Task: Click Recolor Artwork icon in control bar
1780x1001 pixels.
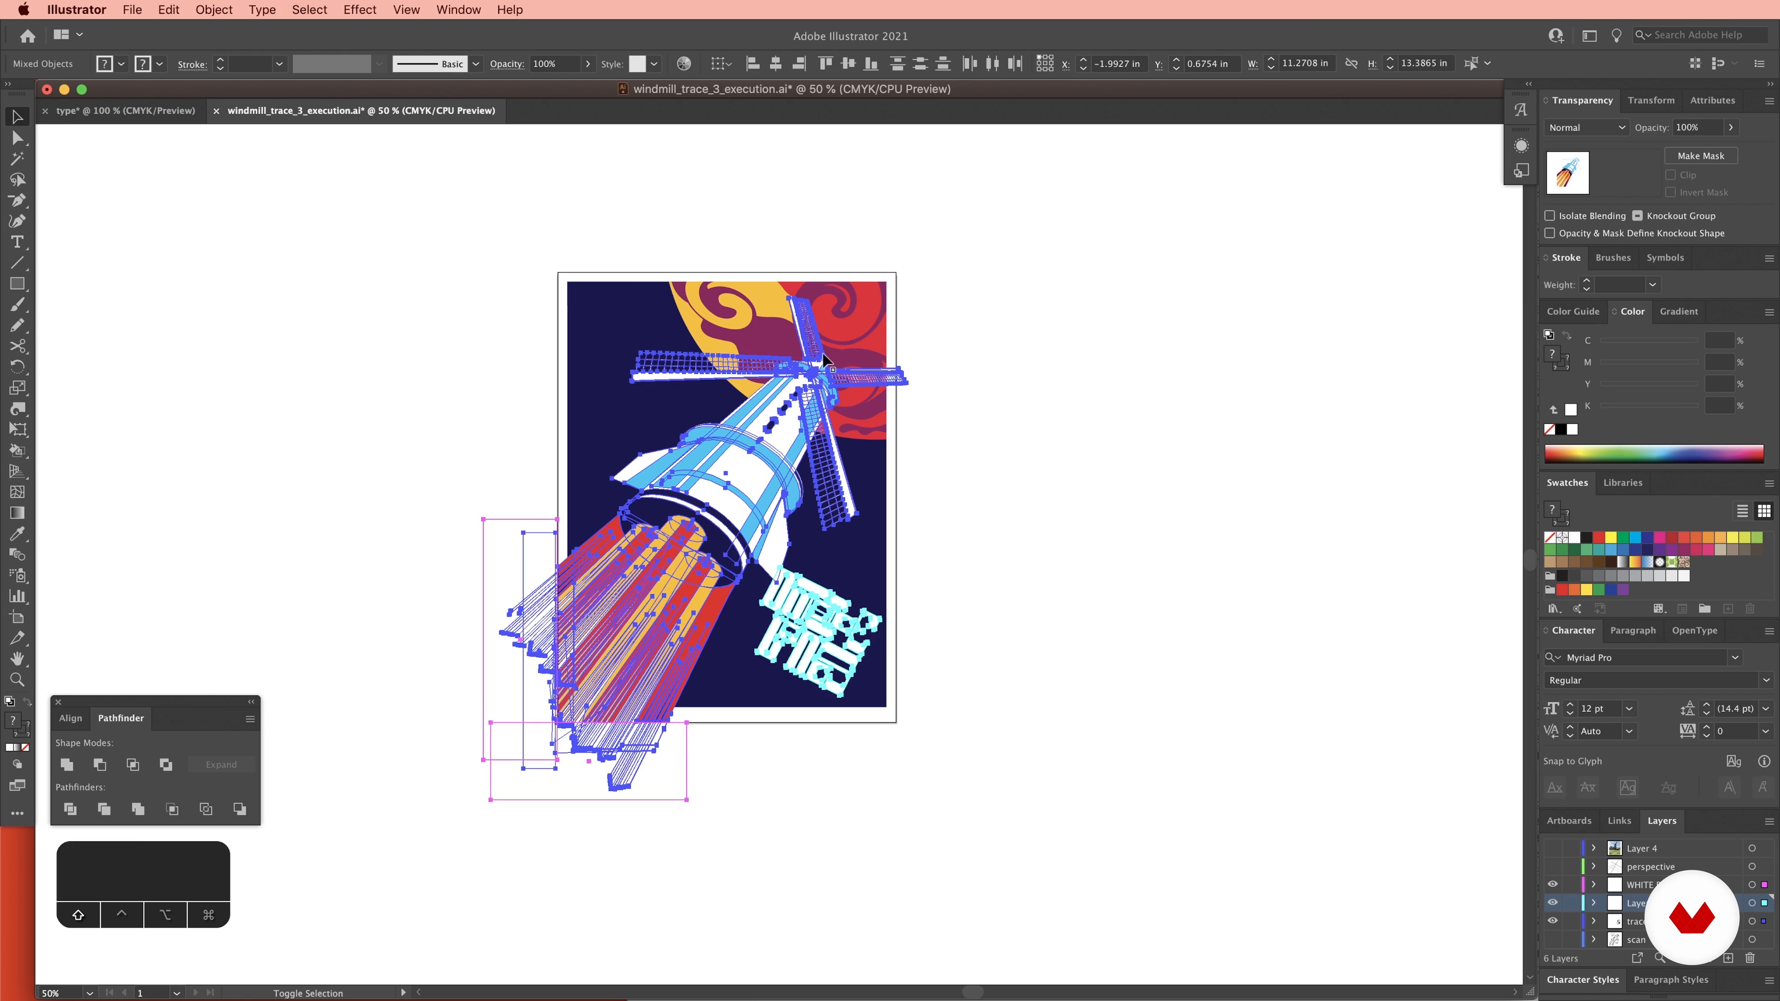Action: coord(683,63)
